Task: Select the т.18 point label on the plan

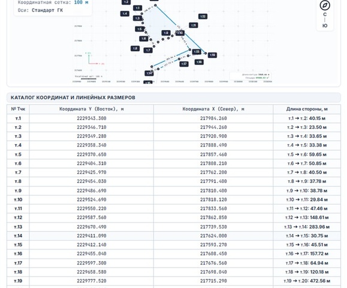Action: point(199,62)
